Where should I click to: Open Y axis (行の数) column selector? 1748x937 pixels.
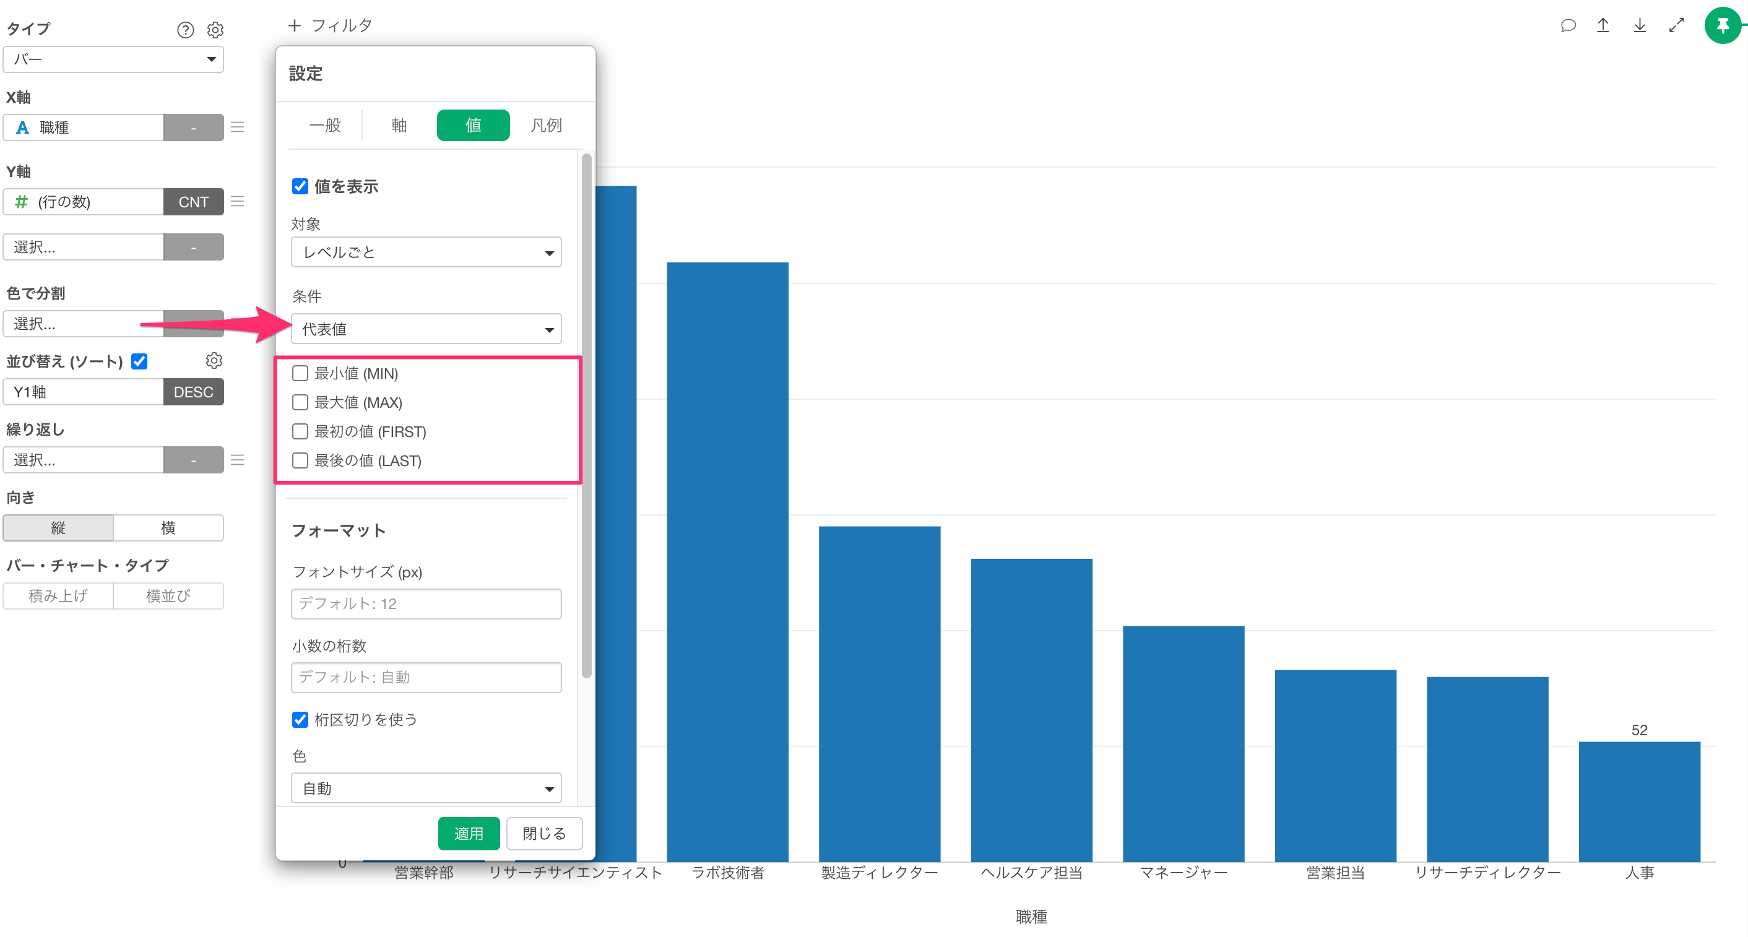point(84,202)
